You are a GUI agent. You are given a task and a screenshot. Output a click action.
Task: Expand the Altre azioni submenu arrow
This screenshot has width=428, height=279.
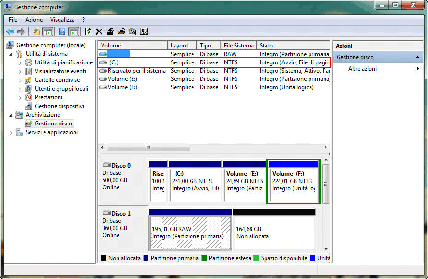click(x=418, y=69)
